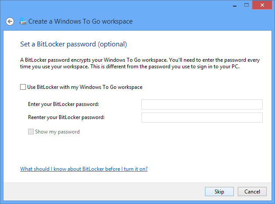The image size is (275, 204).
Task: Tick the Show my password checkbox square
Action: [x=31, y=132]
